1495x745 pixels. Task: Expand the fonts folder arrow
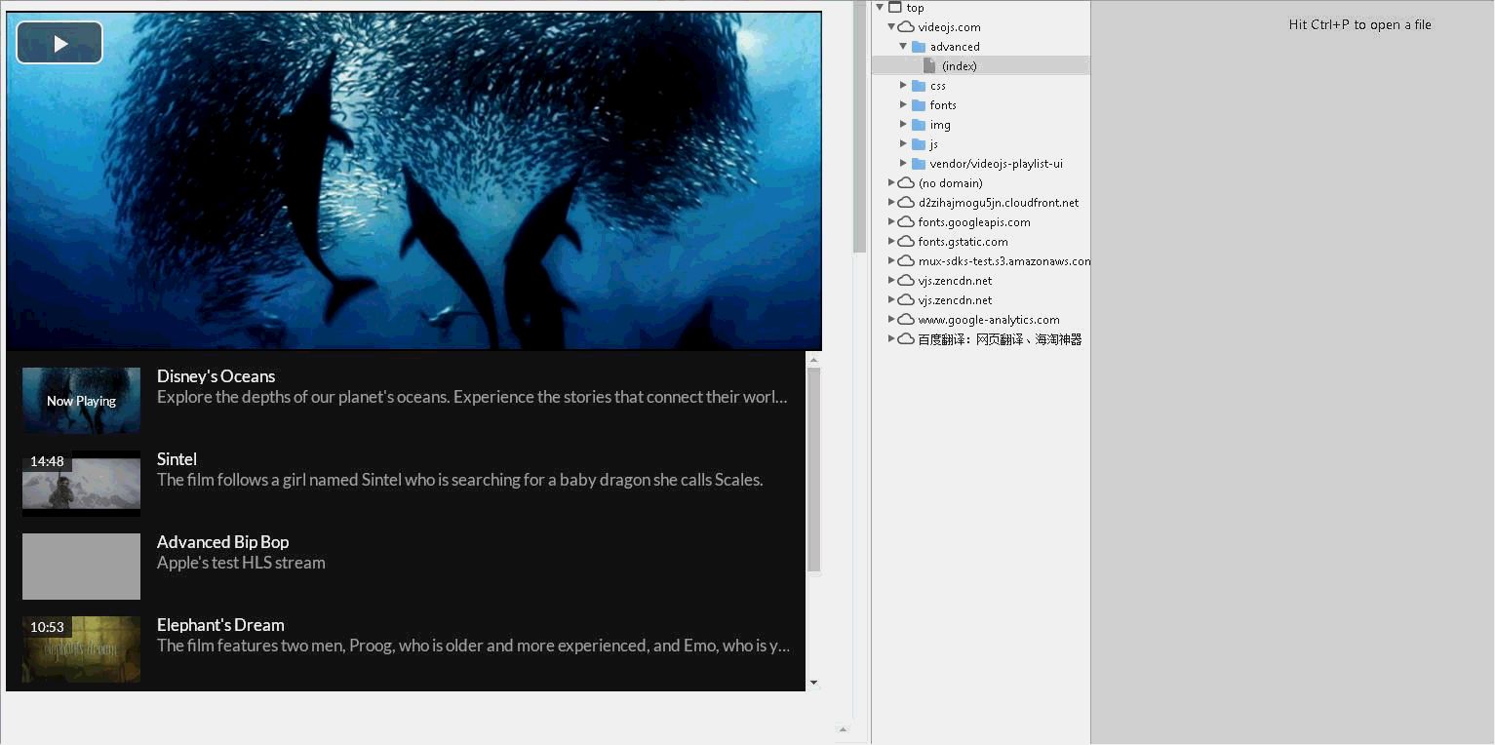[903, 105]
